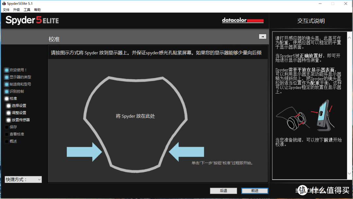This screenshot has height=199, width=353.
Task: Select the 欢迎使用！ step
Action: coord(16,70)
